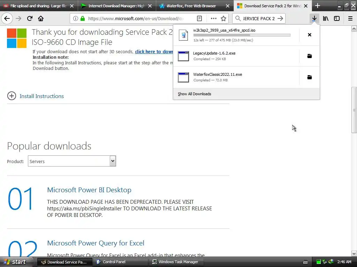Click the LegacyUpdate-1.6.2.exe file icon
Image resolution: width=357 pixels, height=267 pixels.
[x=183, y=56]
